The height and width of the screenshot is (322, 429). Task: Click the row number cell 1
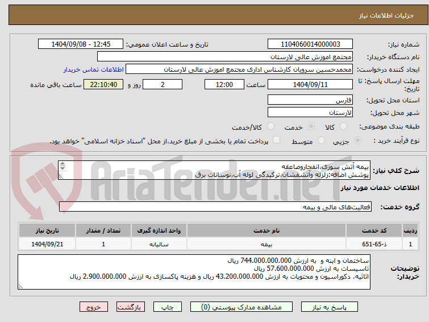coord(410,244)
